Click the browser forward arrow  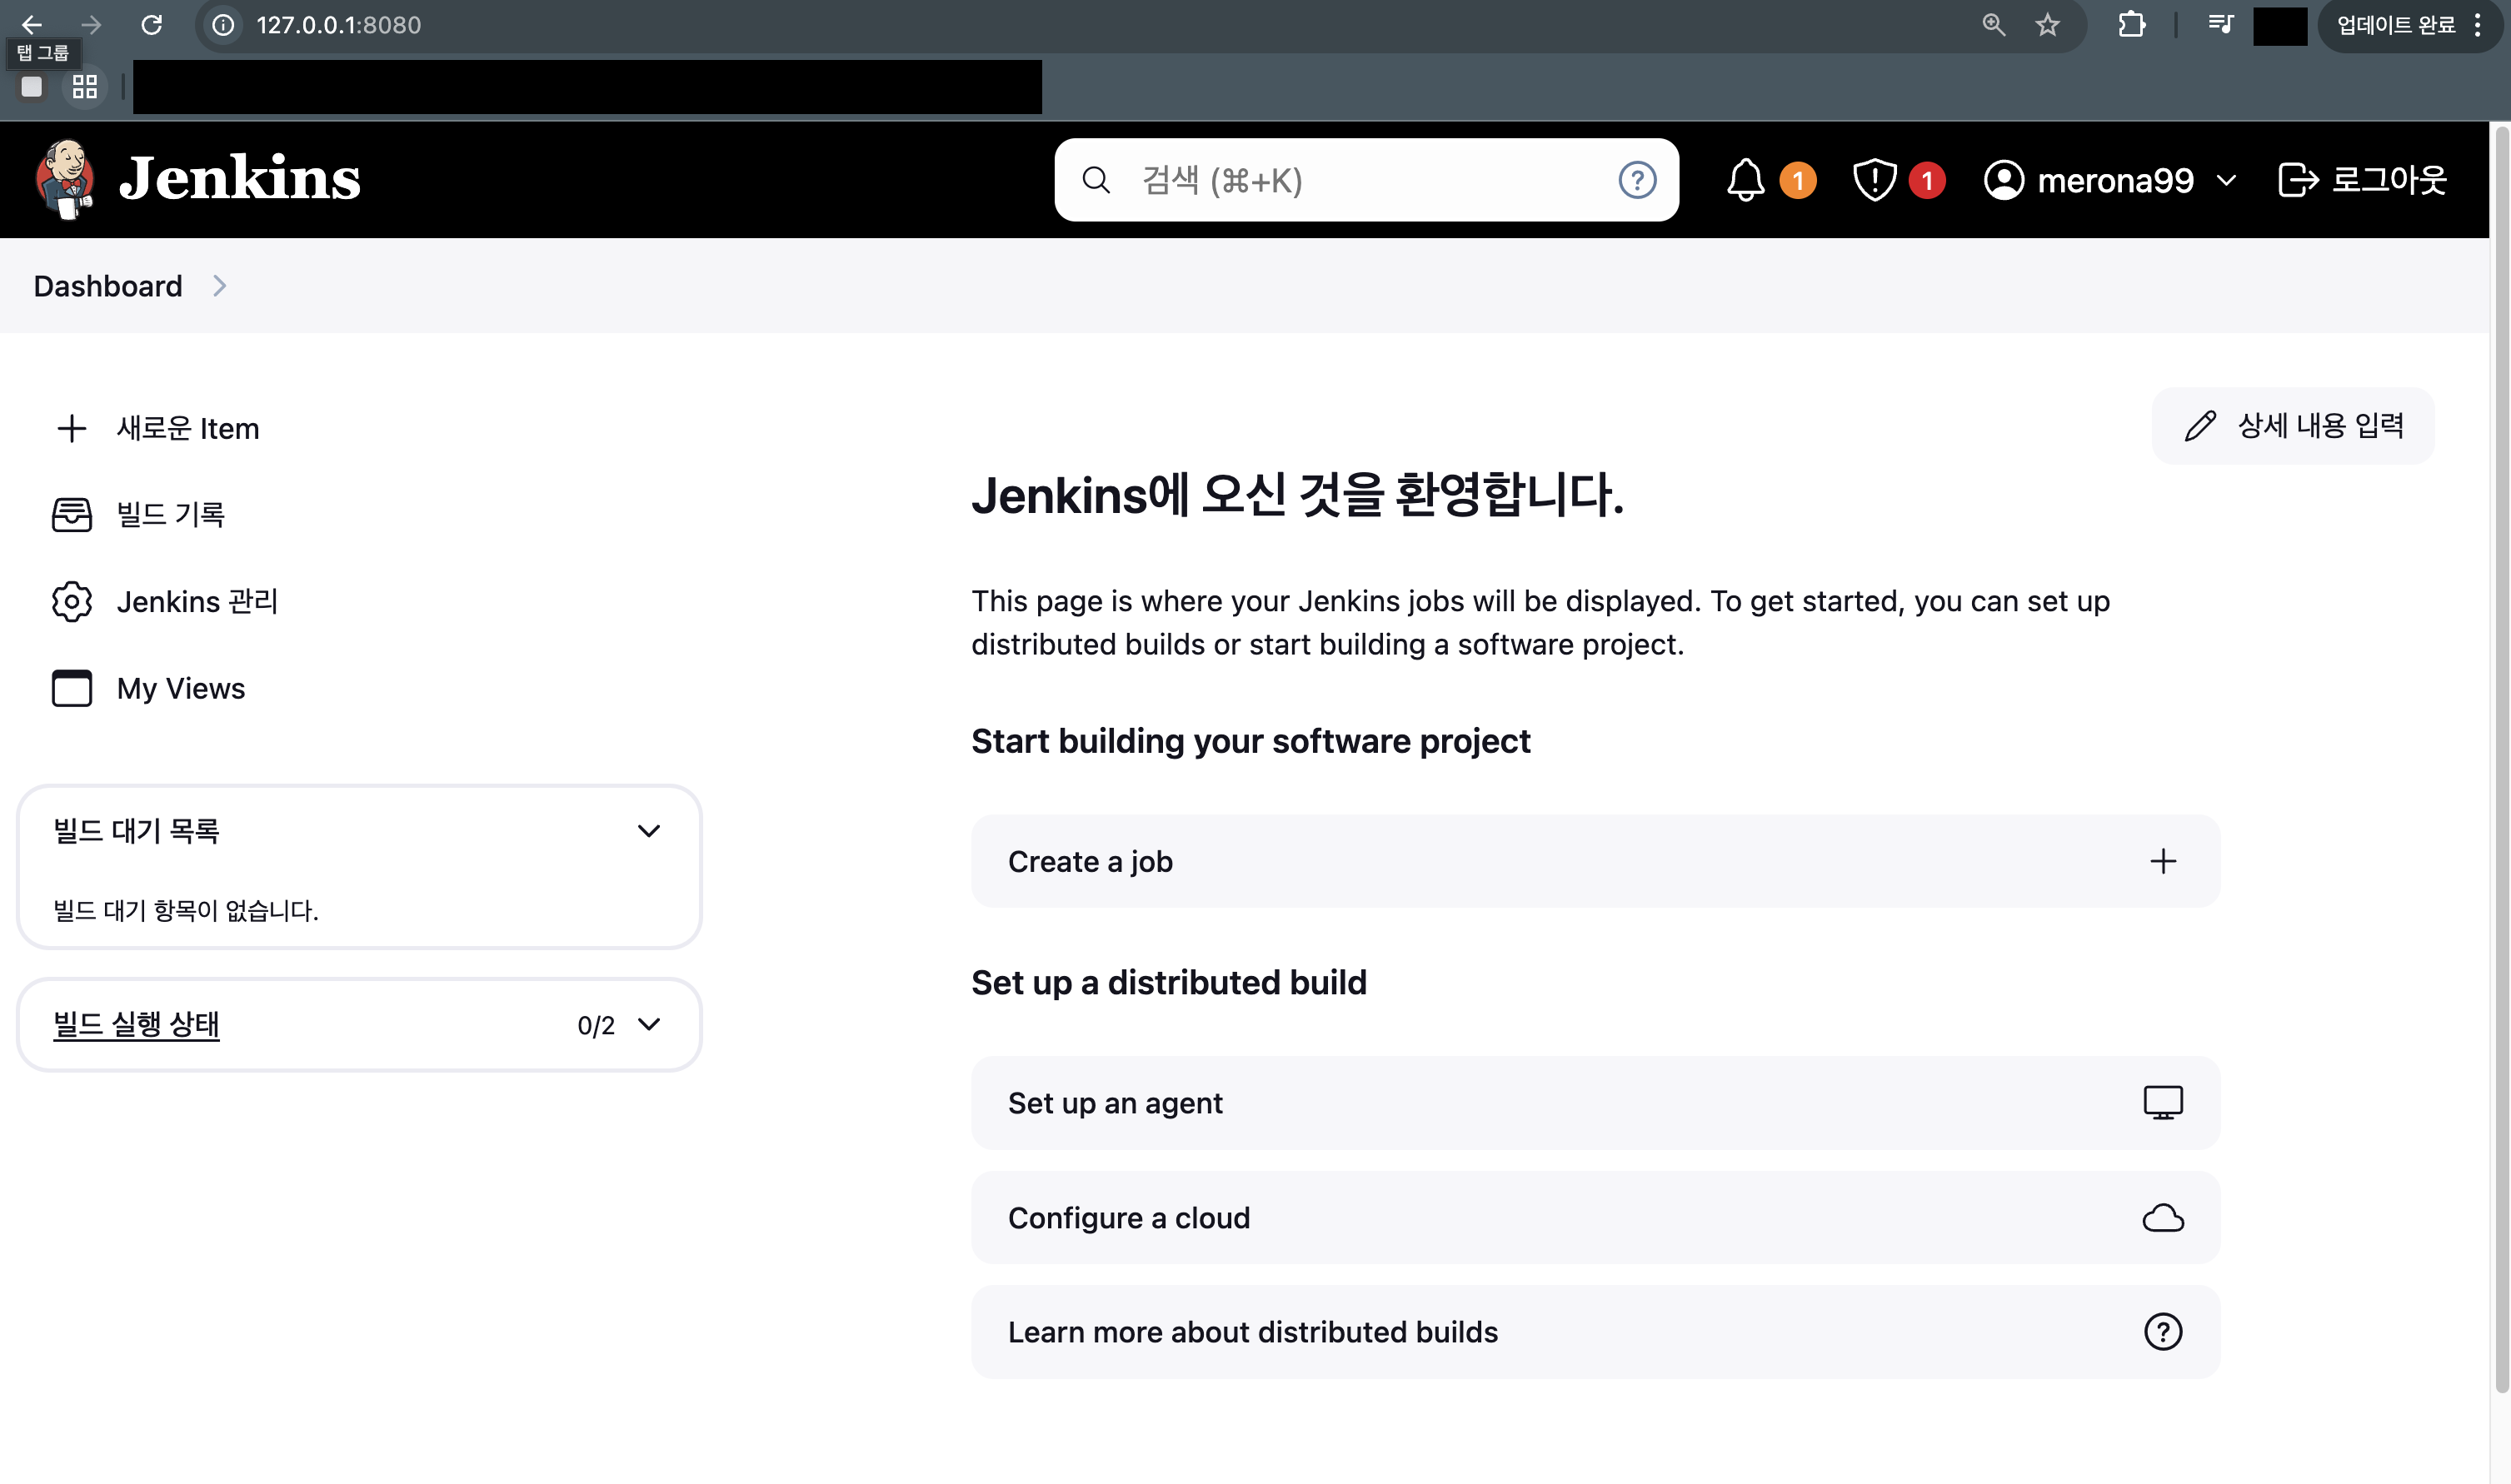91,24
